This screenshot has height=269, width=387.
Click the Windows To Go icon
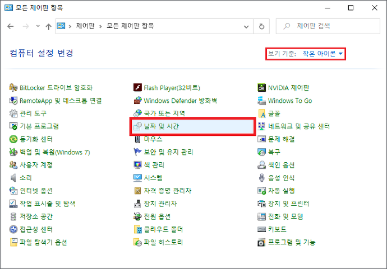(261, 101)
